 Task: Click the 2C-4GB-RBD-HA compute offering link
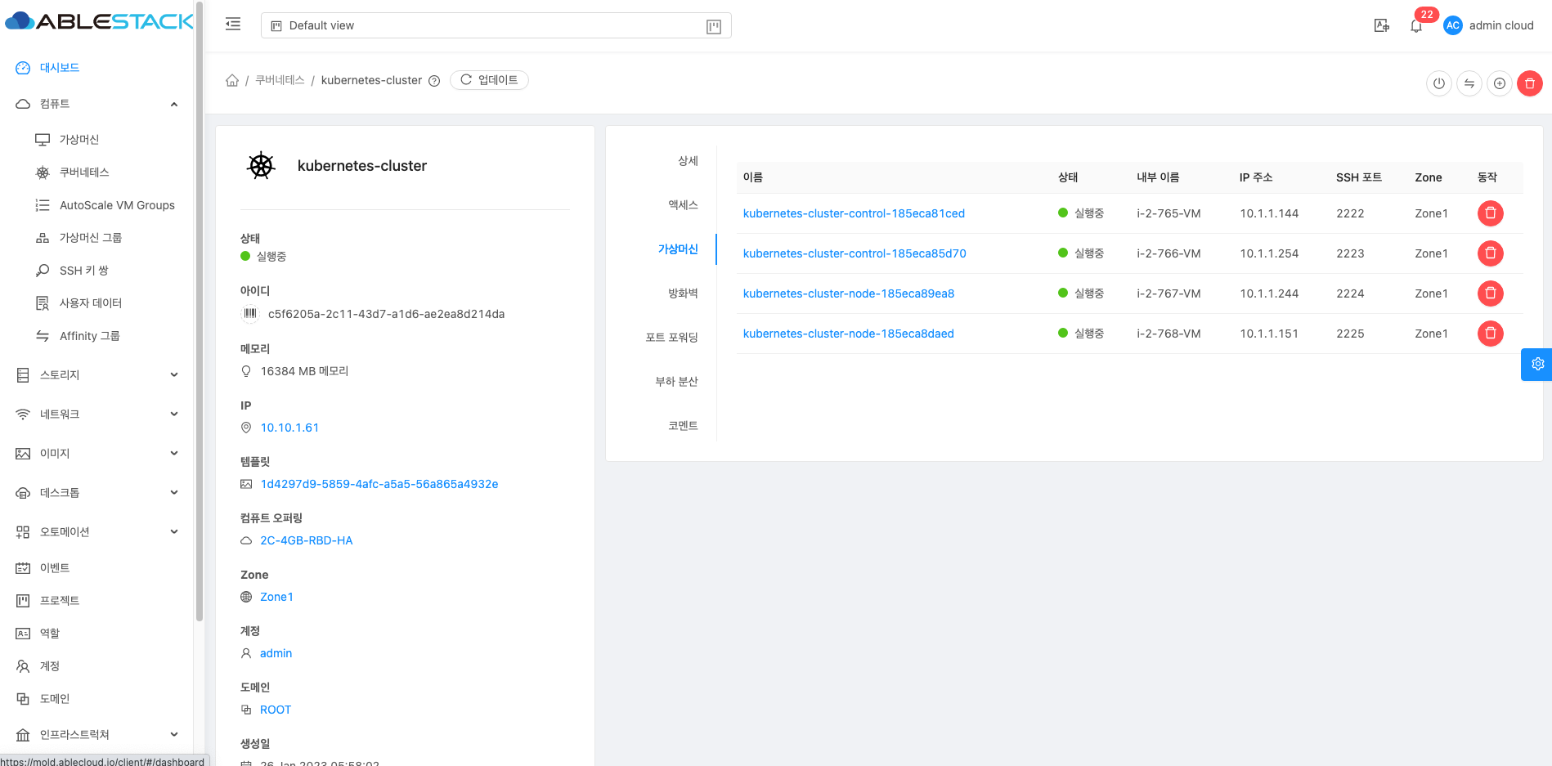(306, 540)
